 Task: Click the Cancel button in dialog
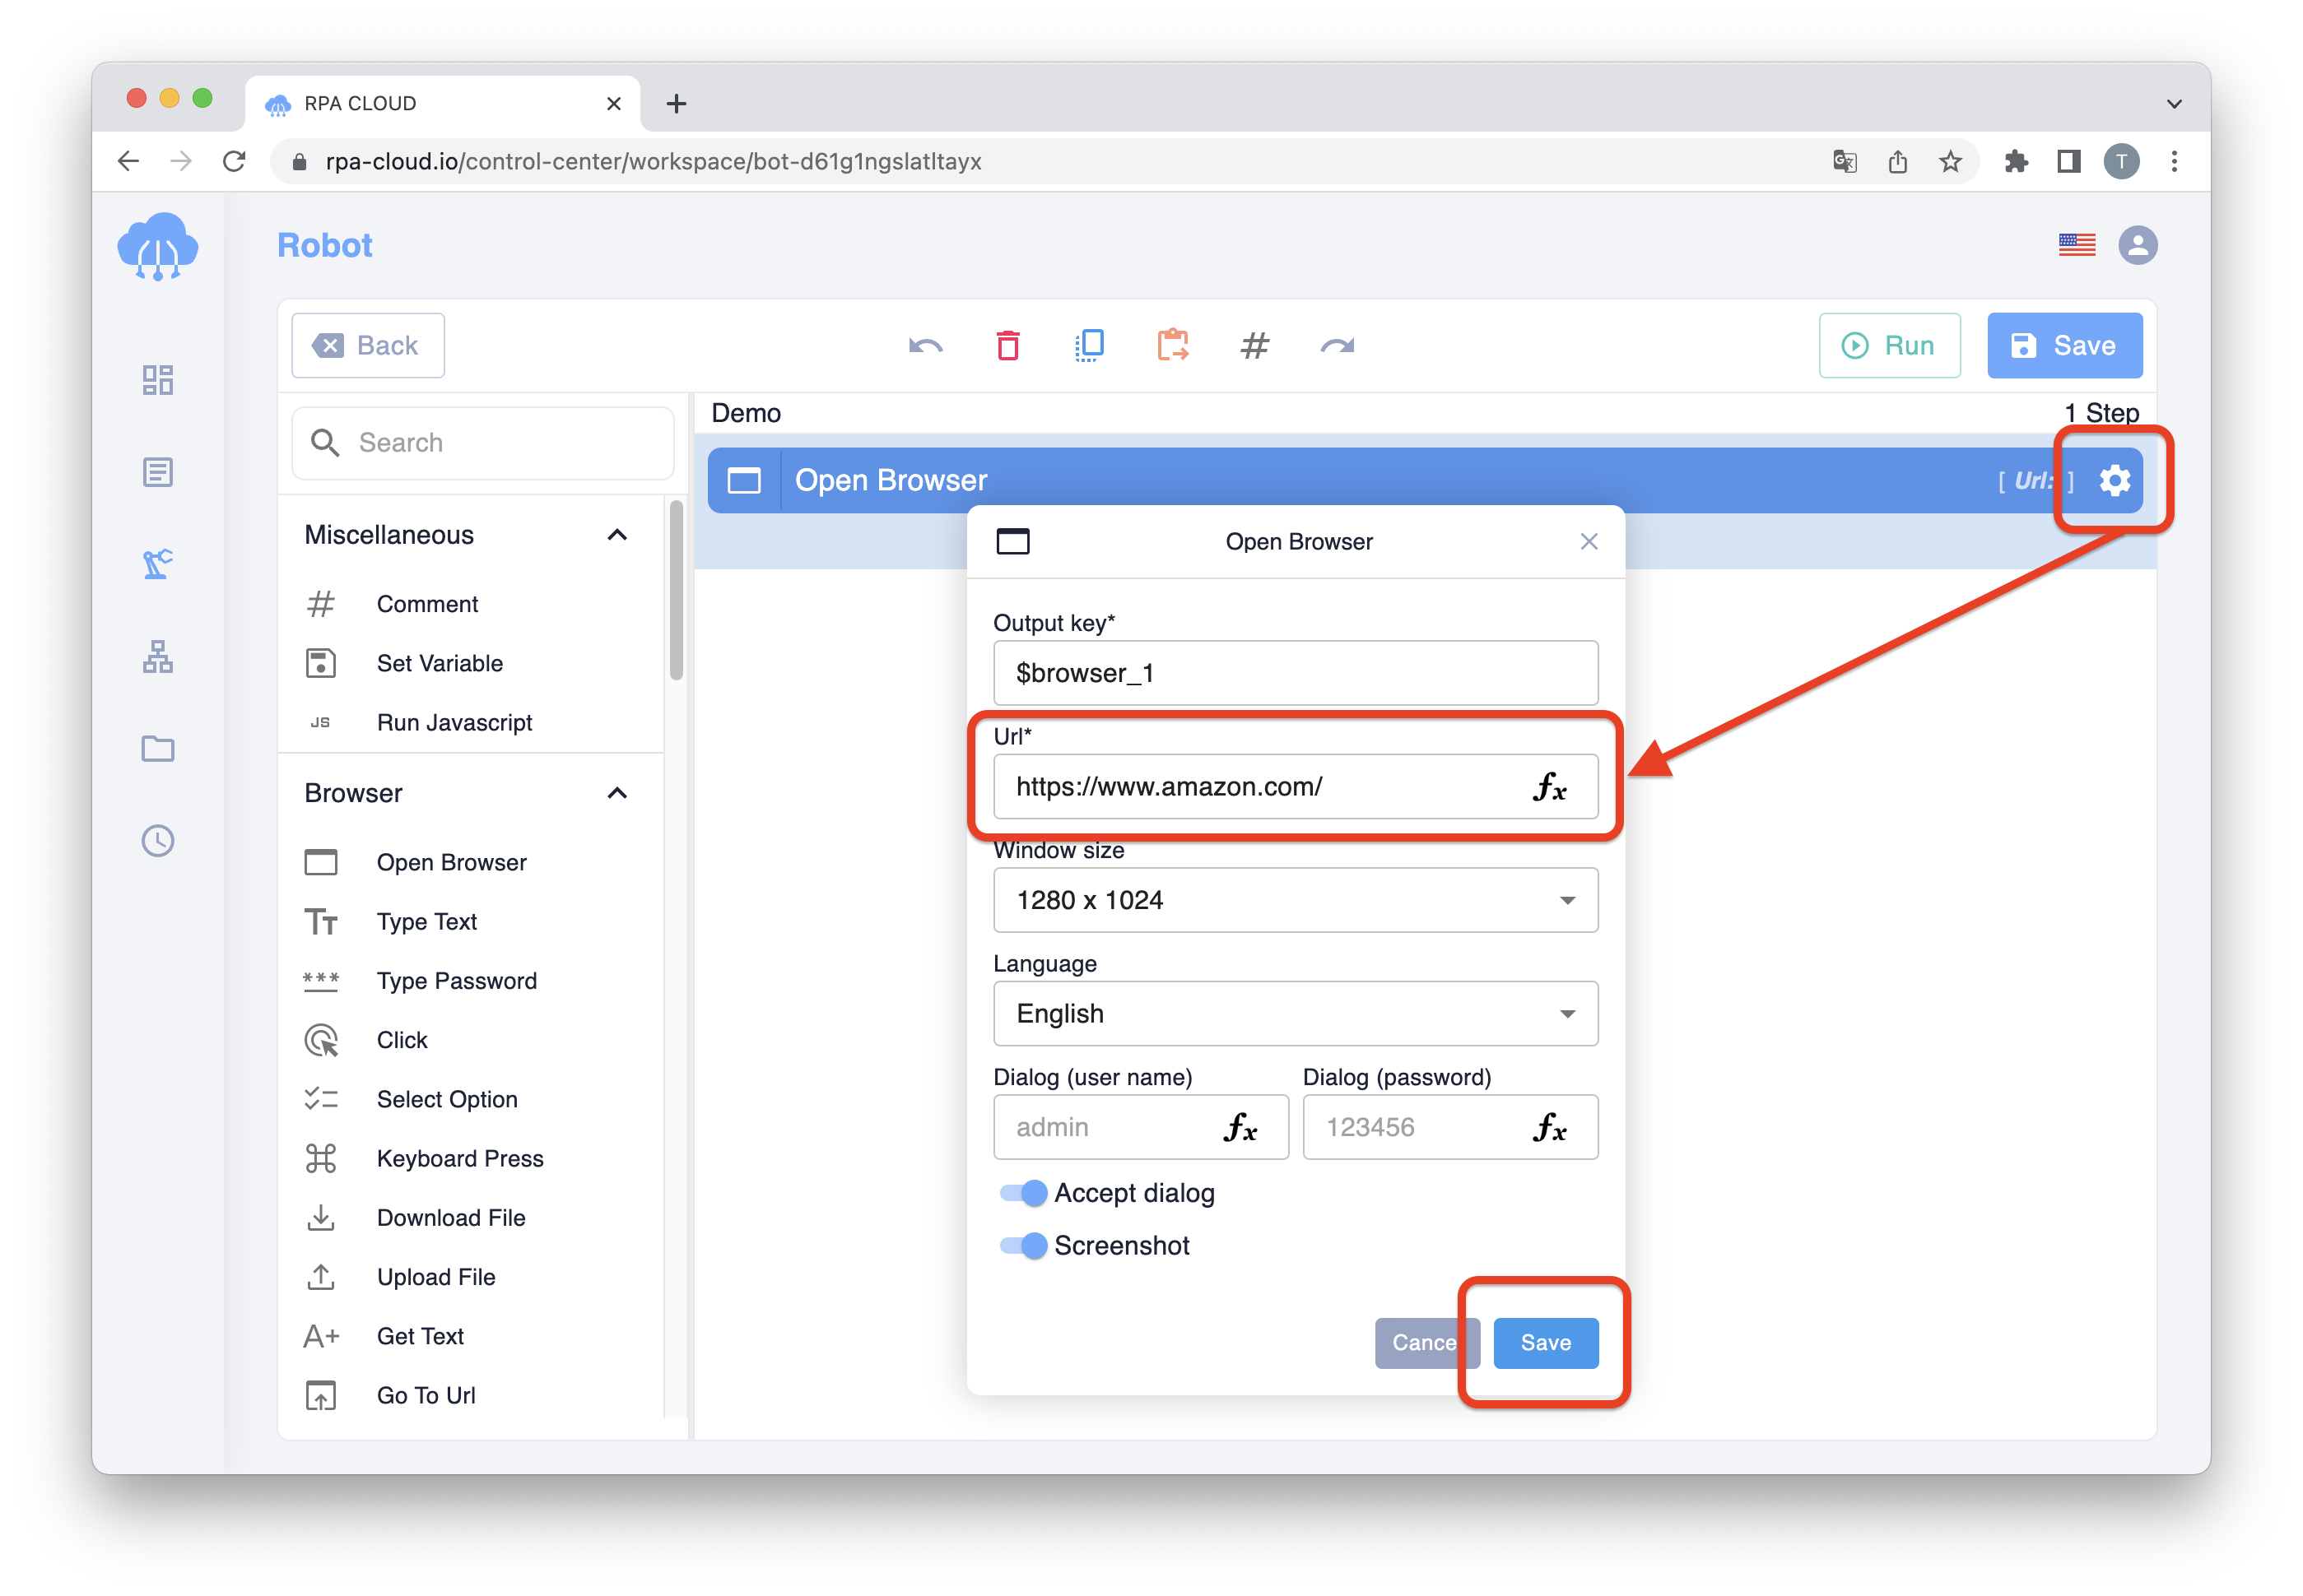[1425, 1343]
